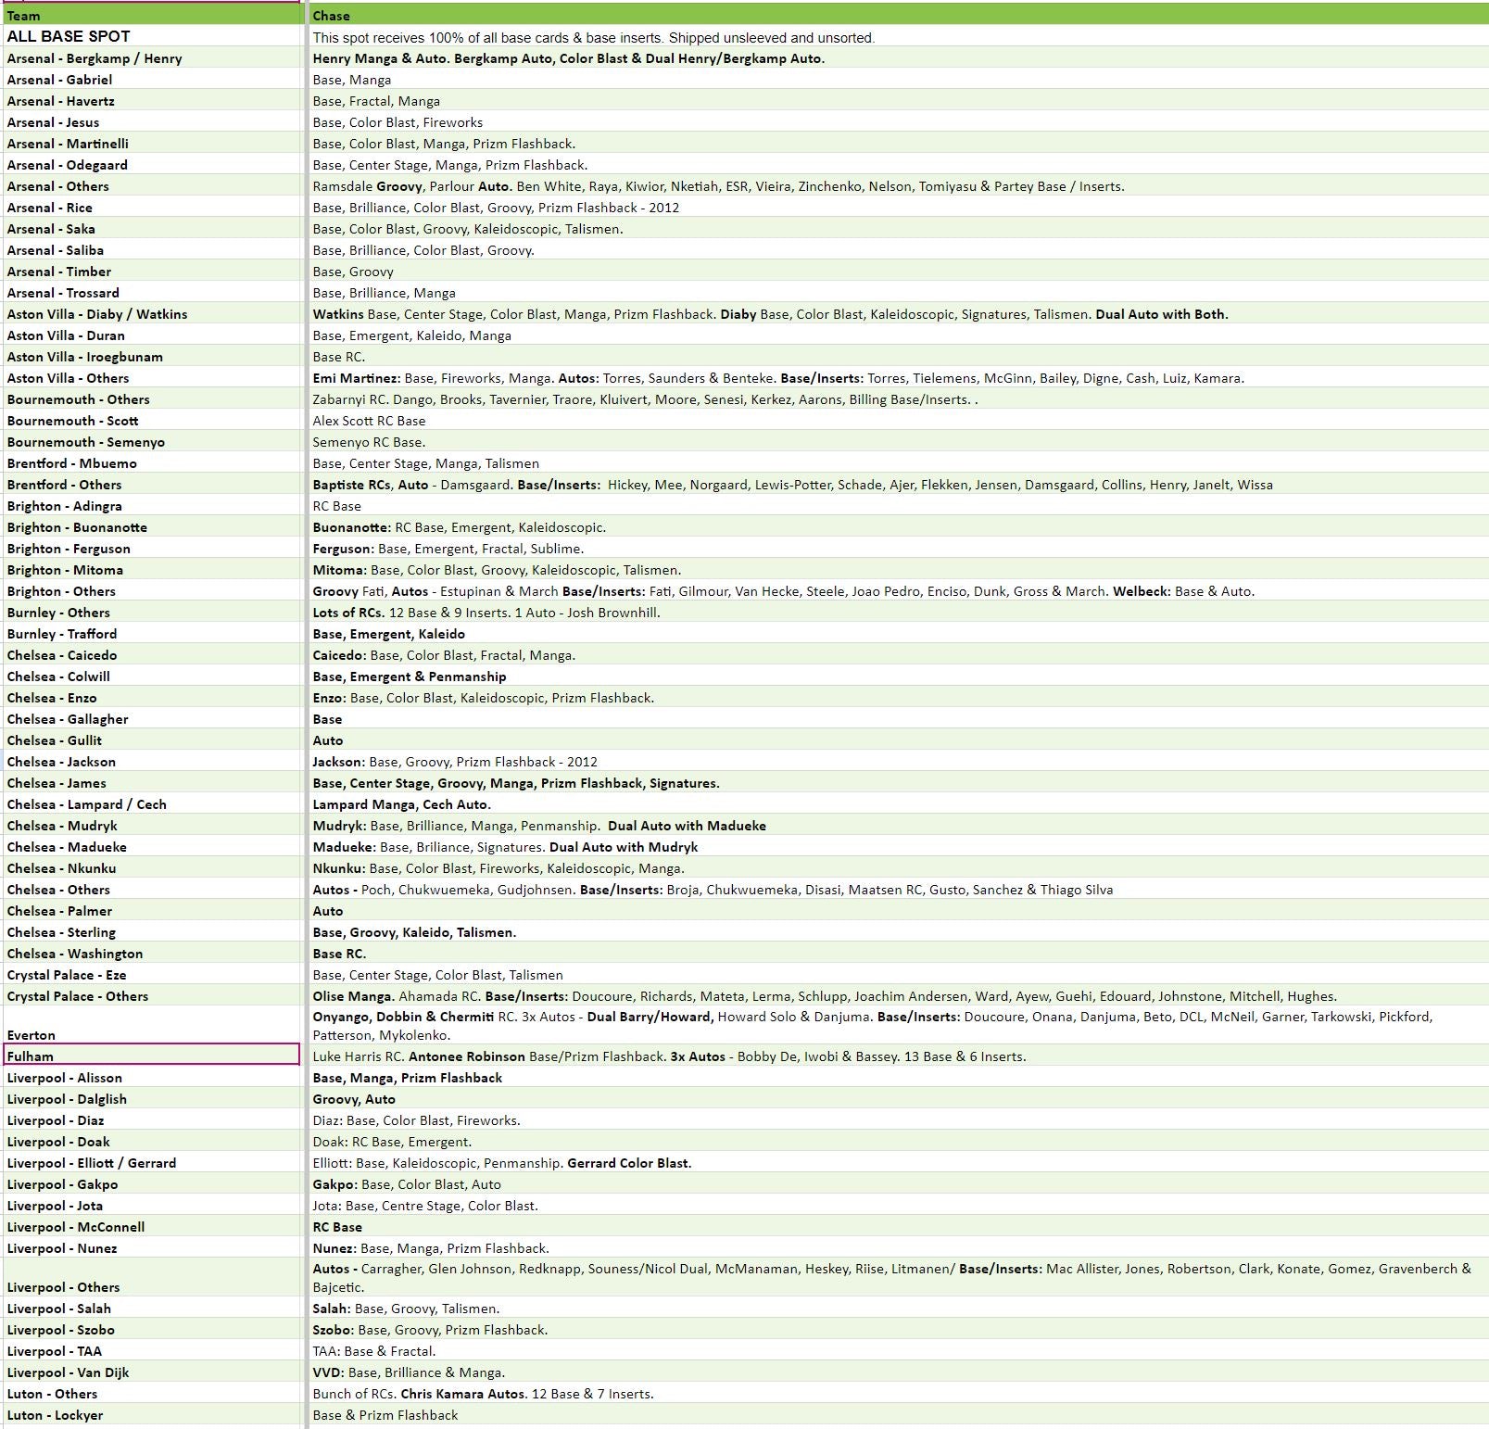The height and width of the screenshot is (1429, 1489).
Task: Click the Chelsea - Gullit team cell
Action: 152,740
